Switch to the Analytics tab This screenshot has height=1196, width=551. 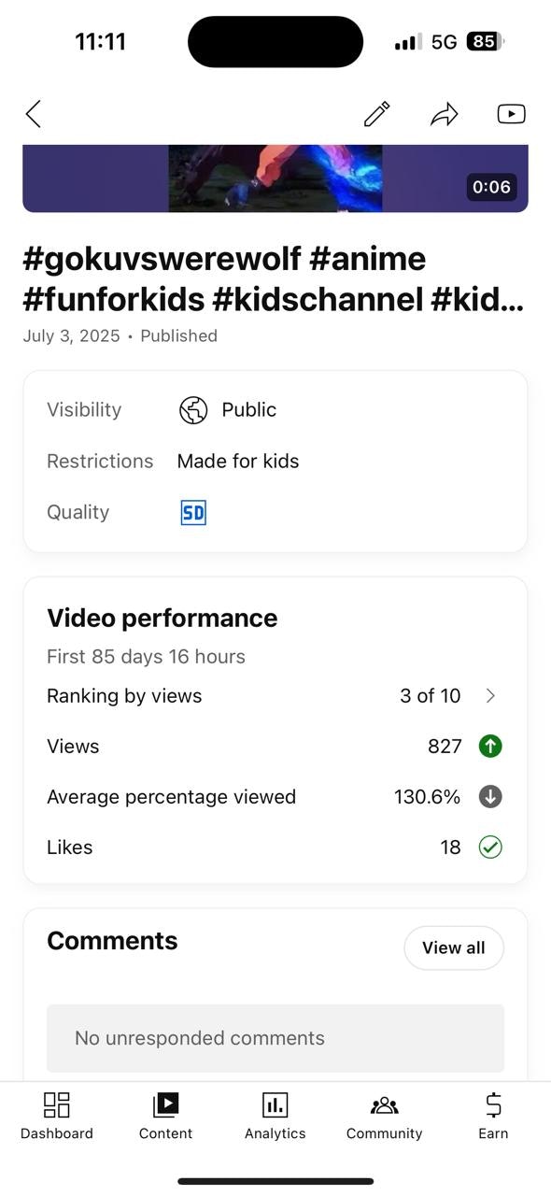coord(275,1117)
